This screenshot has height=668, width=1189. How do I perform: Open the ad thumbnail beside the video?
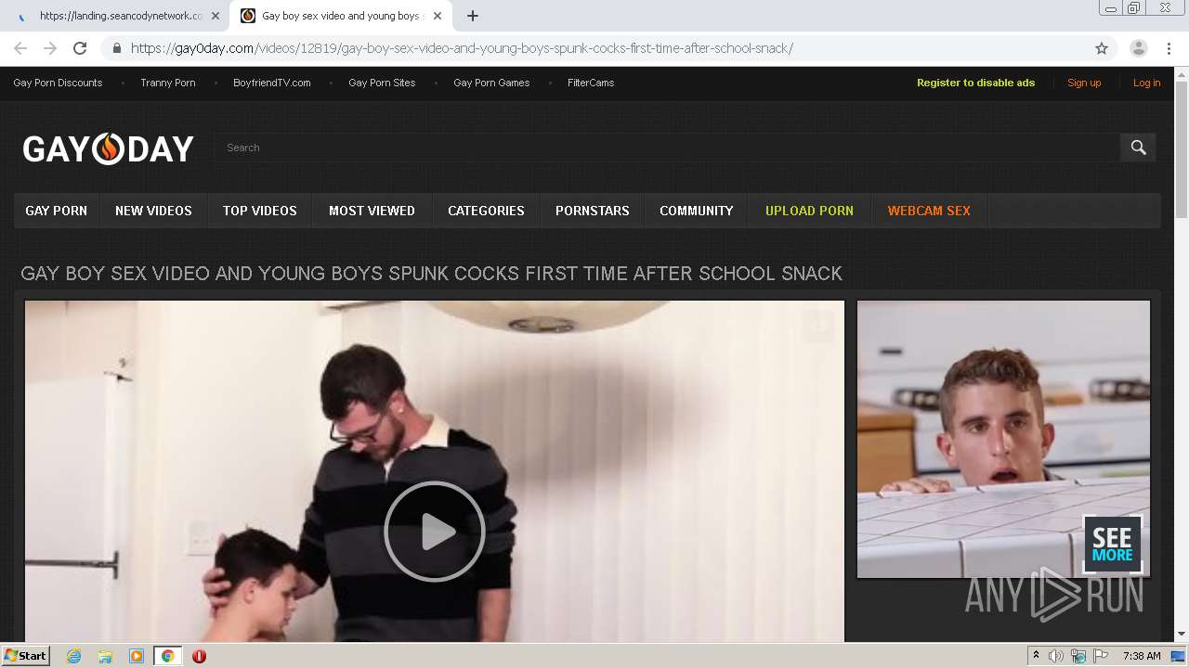pyautogui.click(x=1003, y=439)
